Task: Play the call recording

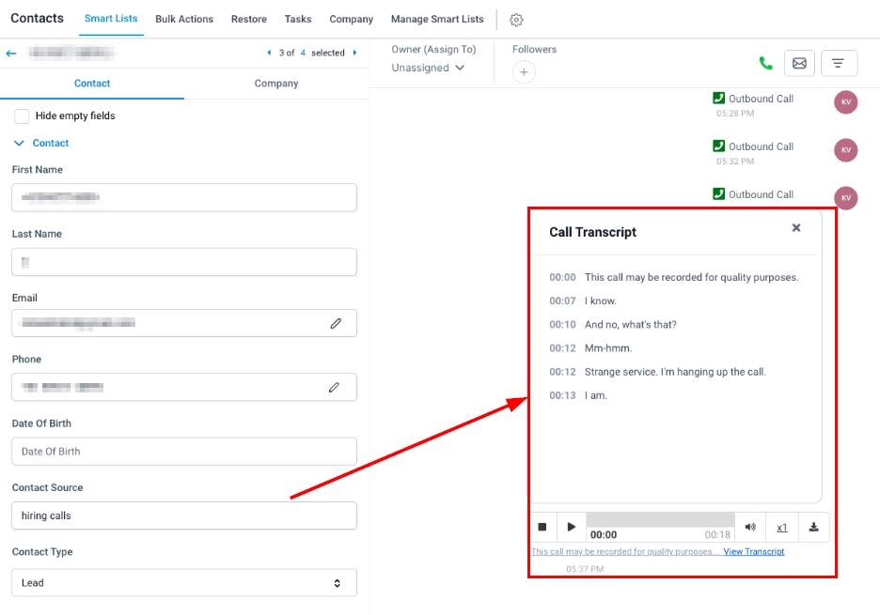Action: coord(572,527)
